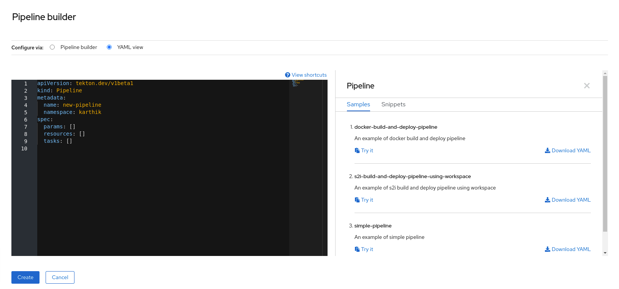This screenshot has width=619, height=289.
Task: Click copy icon for docker-build-and-deploy-pipeline Try it
Action: (357, 151)
